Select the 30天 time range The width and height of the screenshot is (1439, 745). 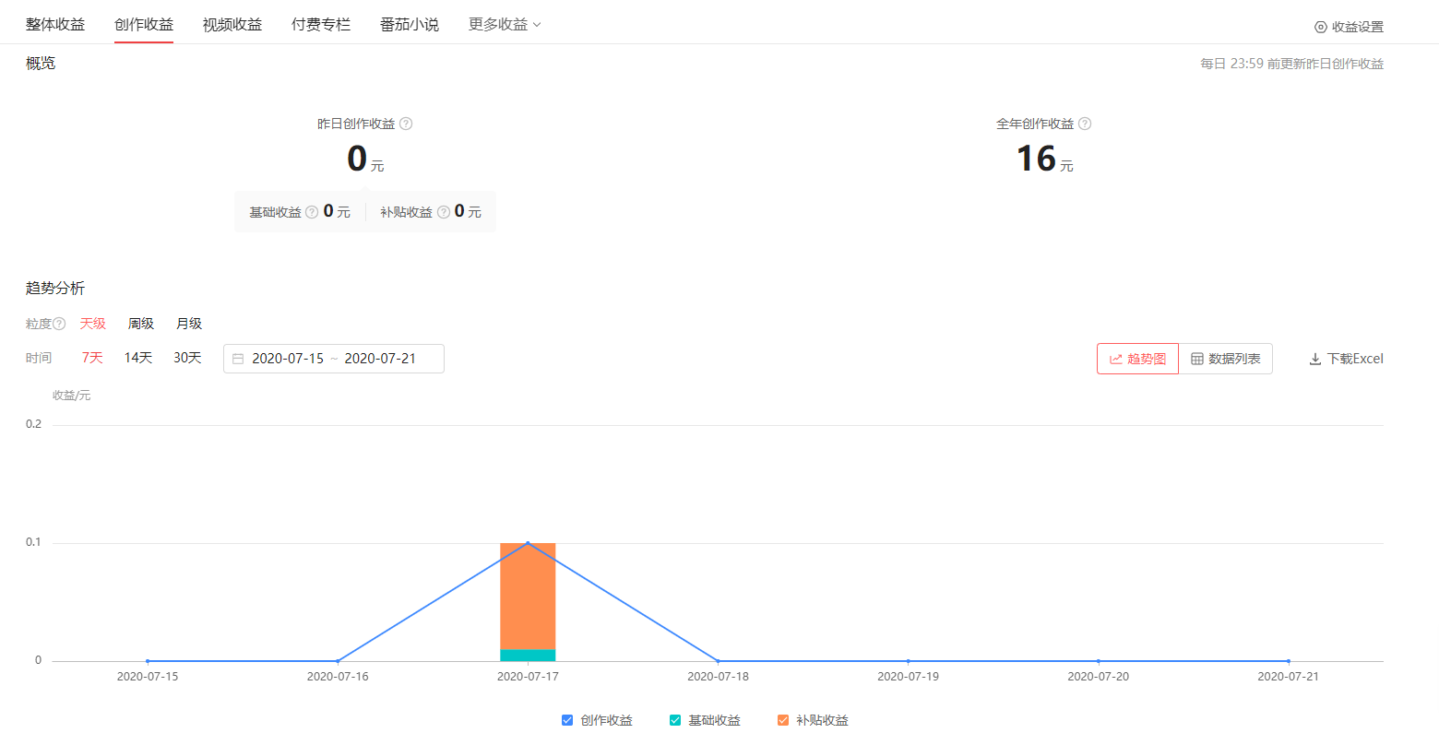pos(187,358)
